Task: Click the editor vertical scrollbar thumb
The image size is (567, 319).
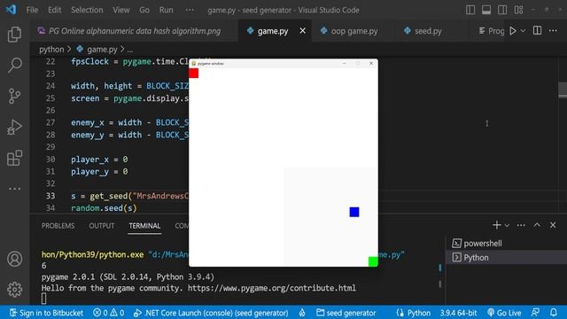Action: [563, 89]
